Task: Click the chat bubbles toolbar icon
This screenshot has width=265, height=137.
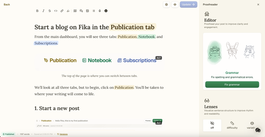Action: click(81, 11)
